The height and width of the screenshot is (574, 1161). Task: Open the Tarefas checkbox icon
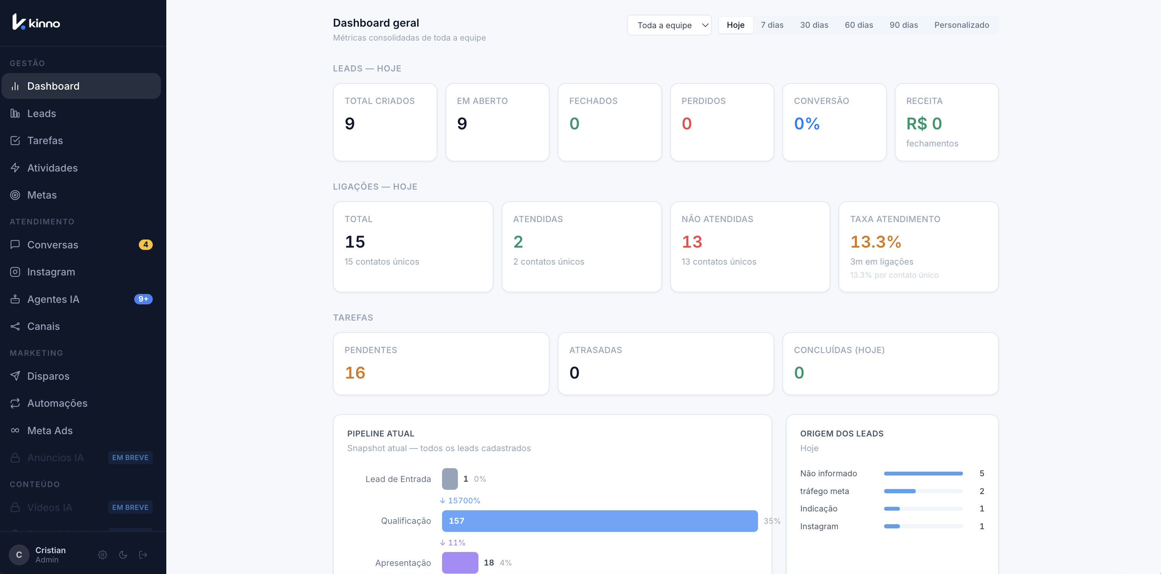(15, 141)
